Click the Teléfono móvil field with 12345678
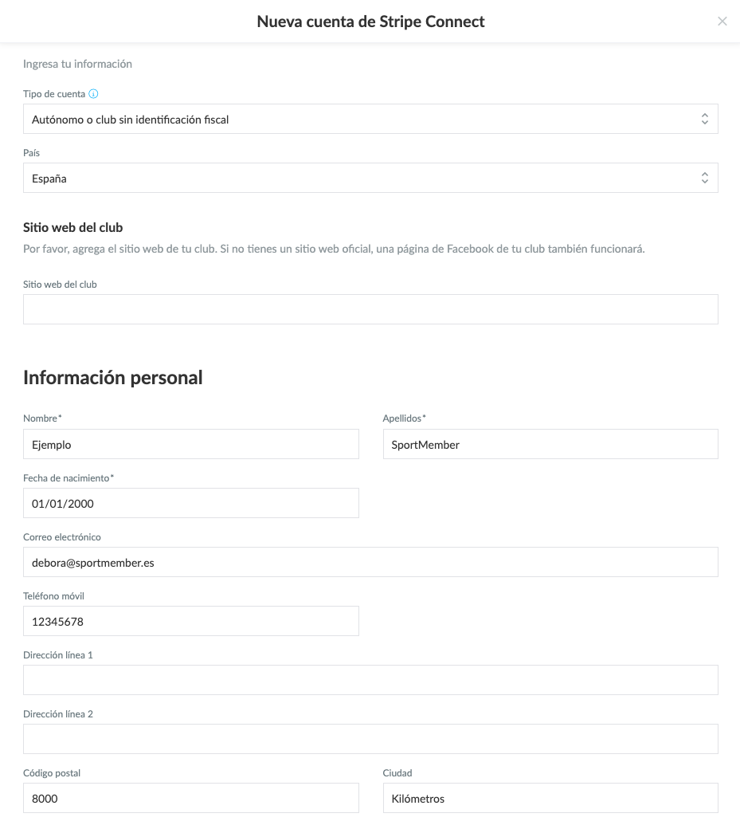The image size is (740, 829). point(190,621)
